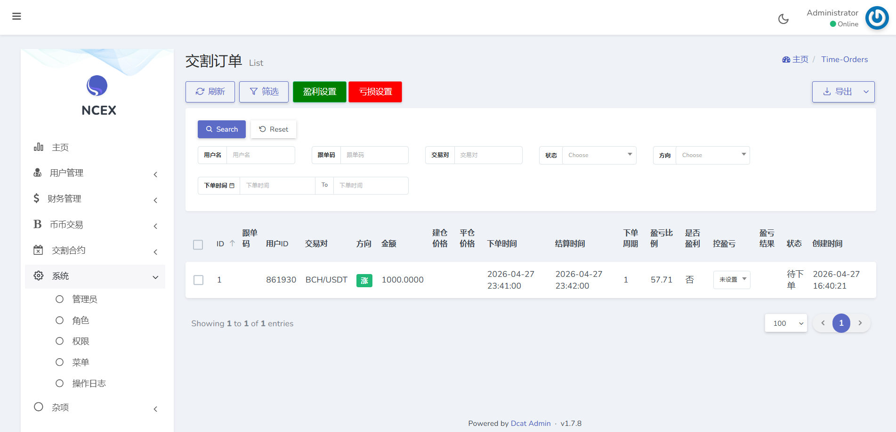Open the 状态 Choose dropdown

click(599, 155)
